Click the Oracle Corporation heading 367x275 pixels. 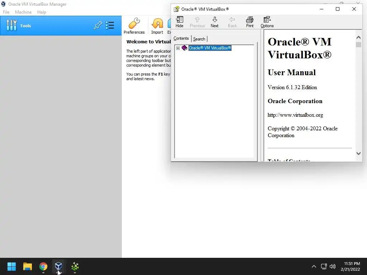point(295,101)
